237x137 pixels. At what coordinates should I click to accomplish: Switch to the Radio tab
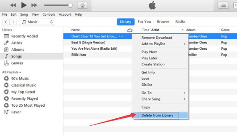pyautogui.click(x=180, y=22)
